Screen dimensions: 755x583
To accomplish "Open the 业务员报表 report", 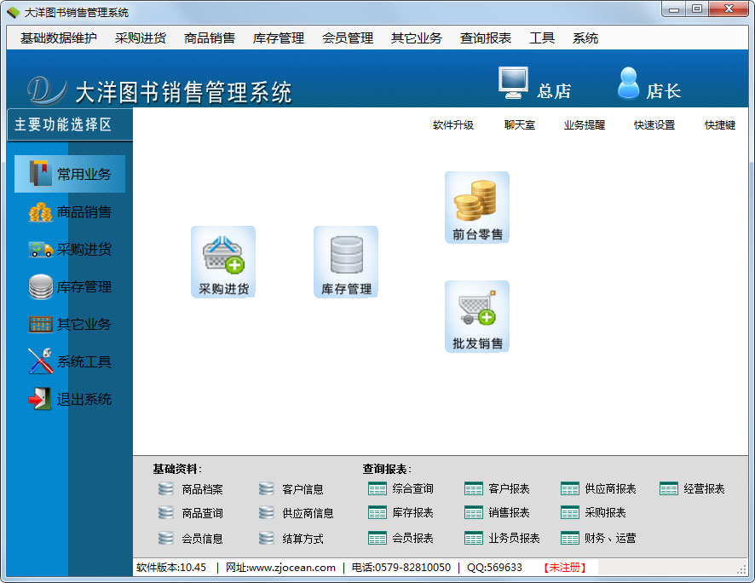I will point(502,538).
